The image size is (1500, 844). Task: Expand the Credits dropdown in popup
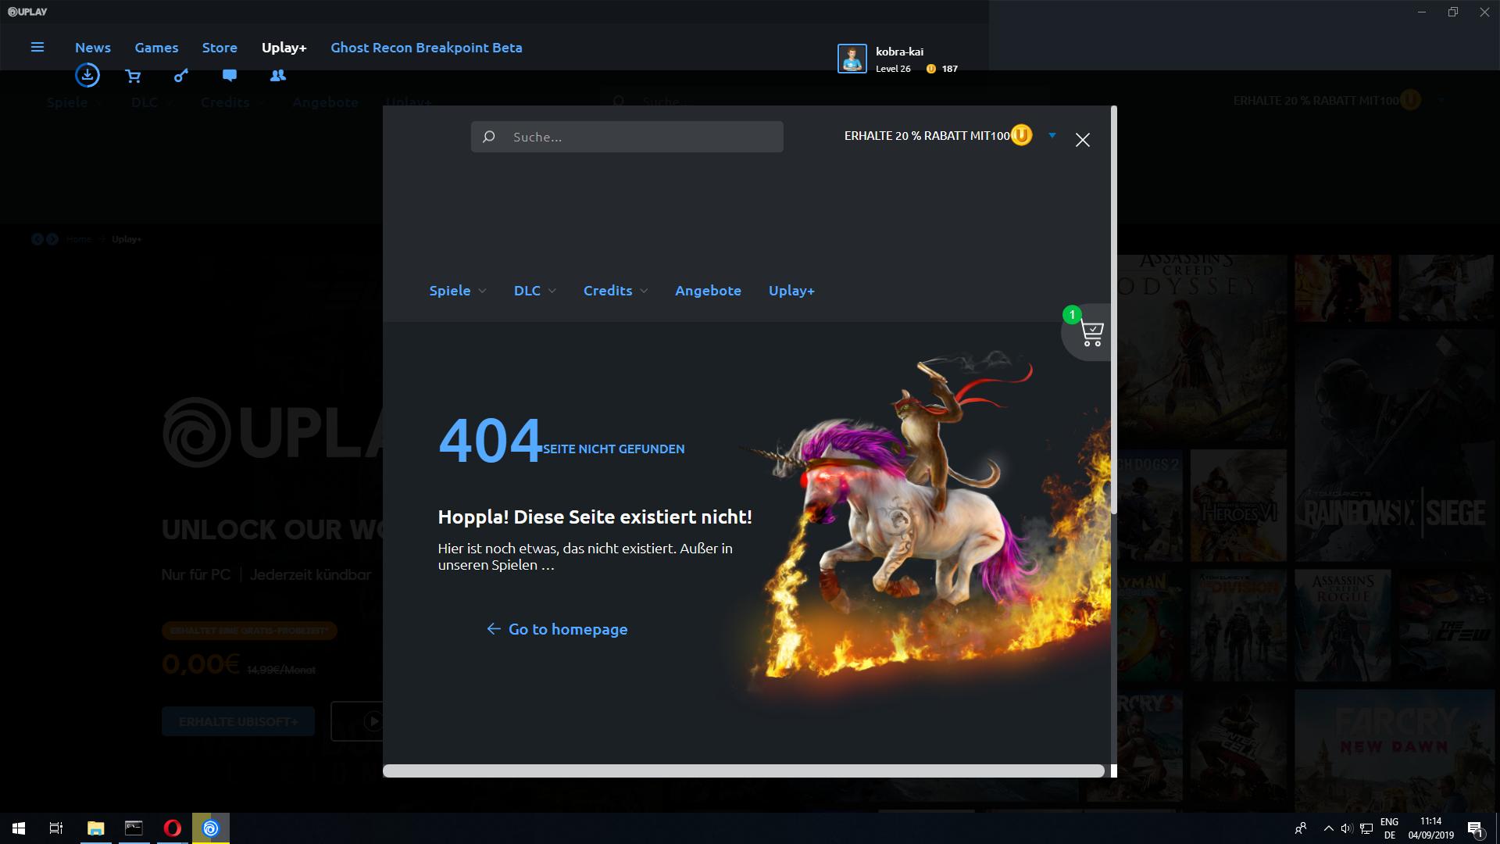pos(616,291)
